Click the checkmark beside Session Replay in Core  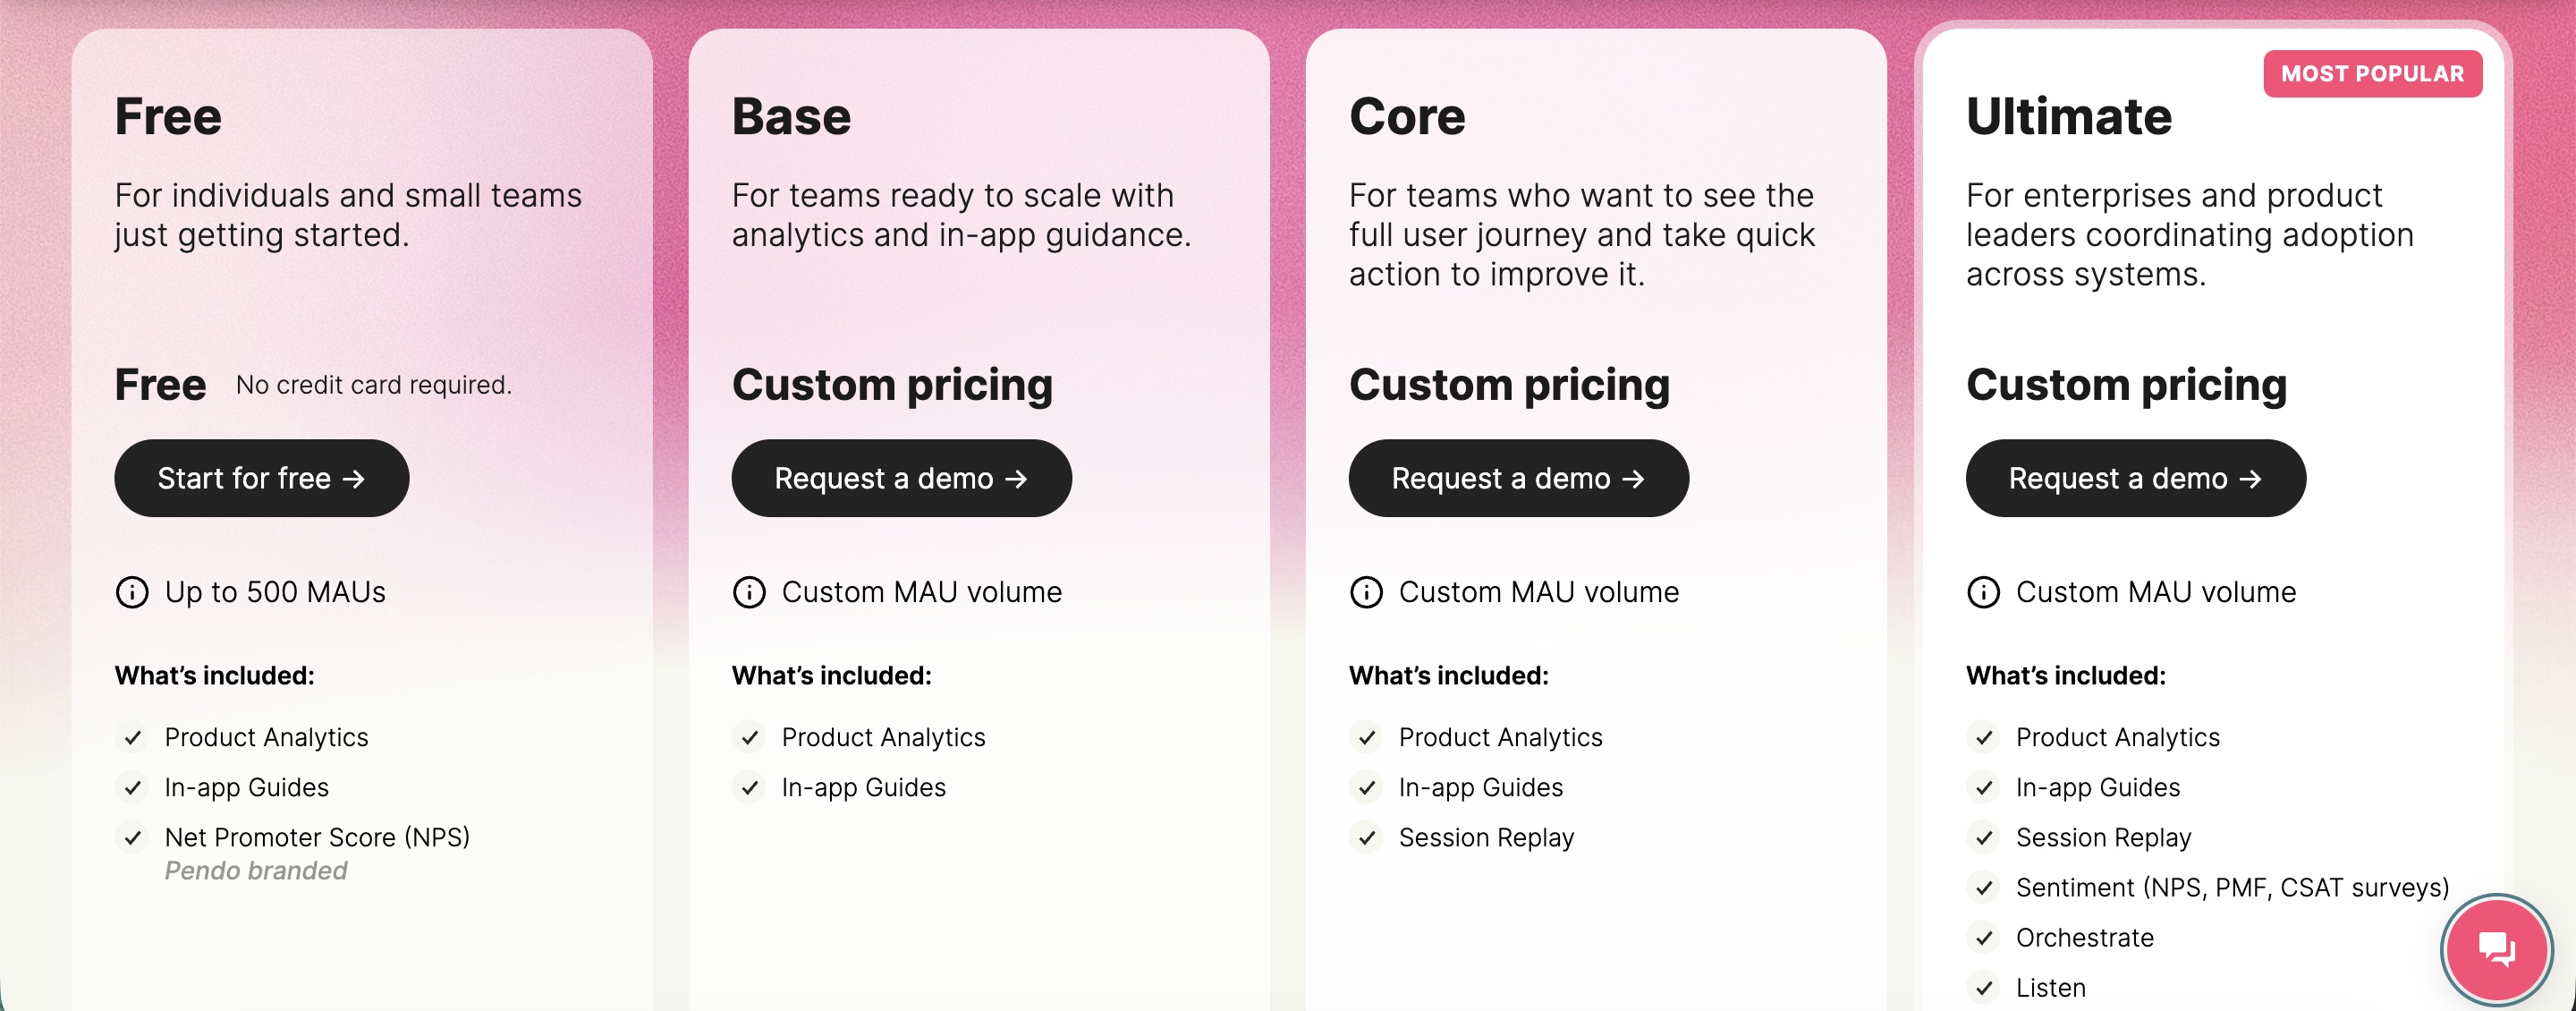pos(1366,838)
